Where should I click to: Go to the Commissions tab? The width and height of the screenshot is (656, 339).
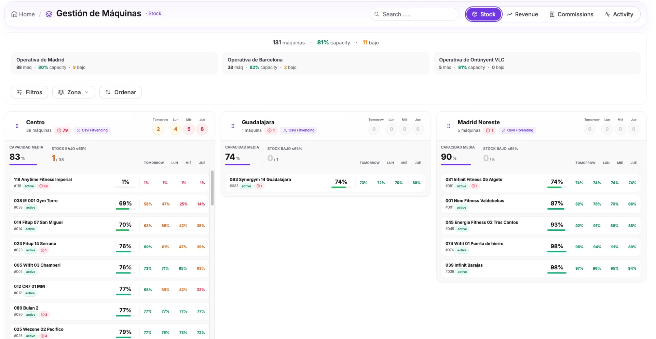coord(571,14)
